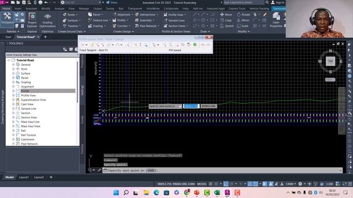Click the workspace switching gear in status bar
353x198 pixels.
[x=300, y=184]
